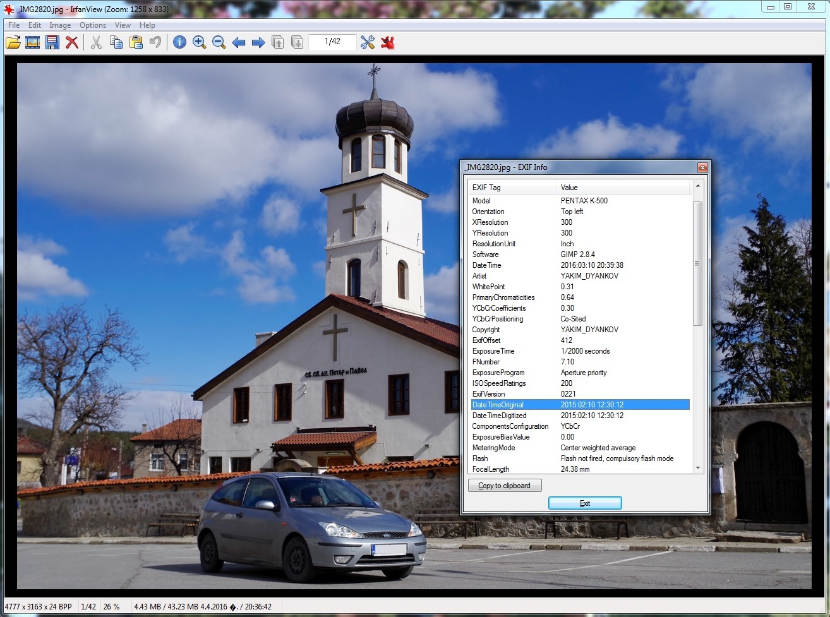Go to next image with right arrow

point(258,42)
